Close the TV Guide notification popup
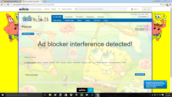Image resolution: width=172 pixels, height=97 pixels. click(166, 81)
